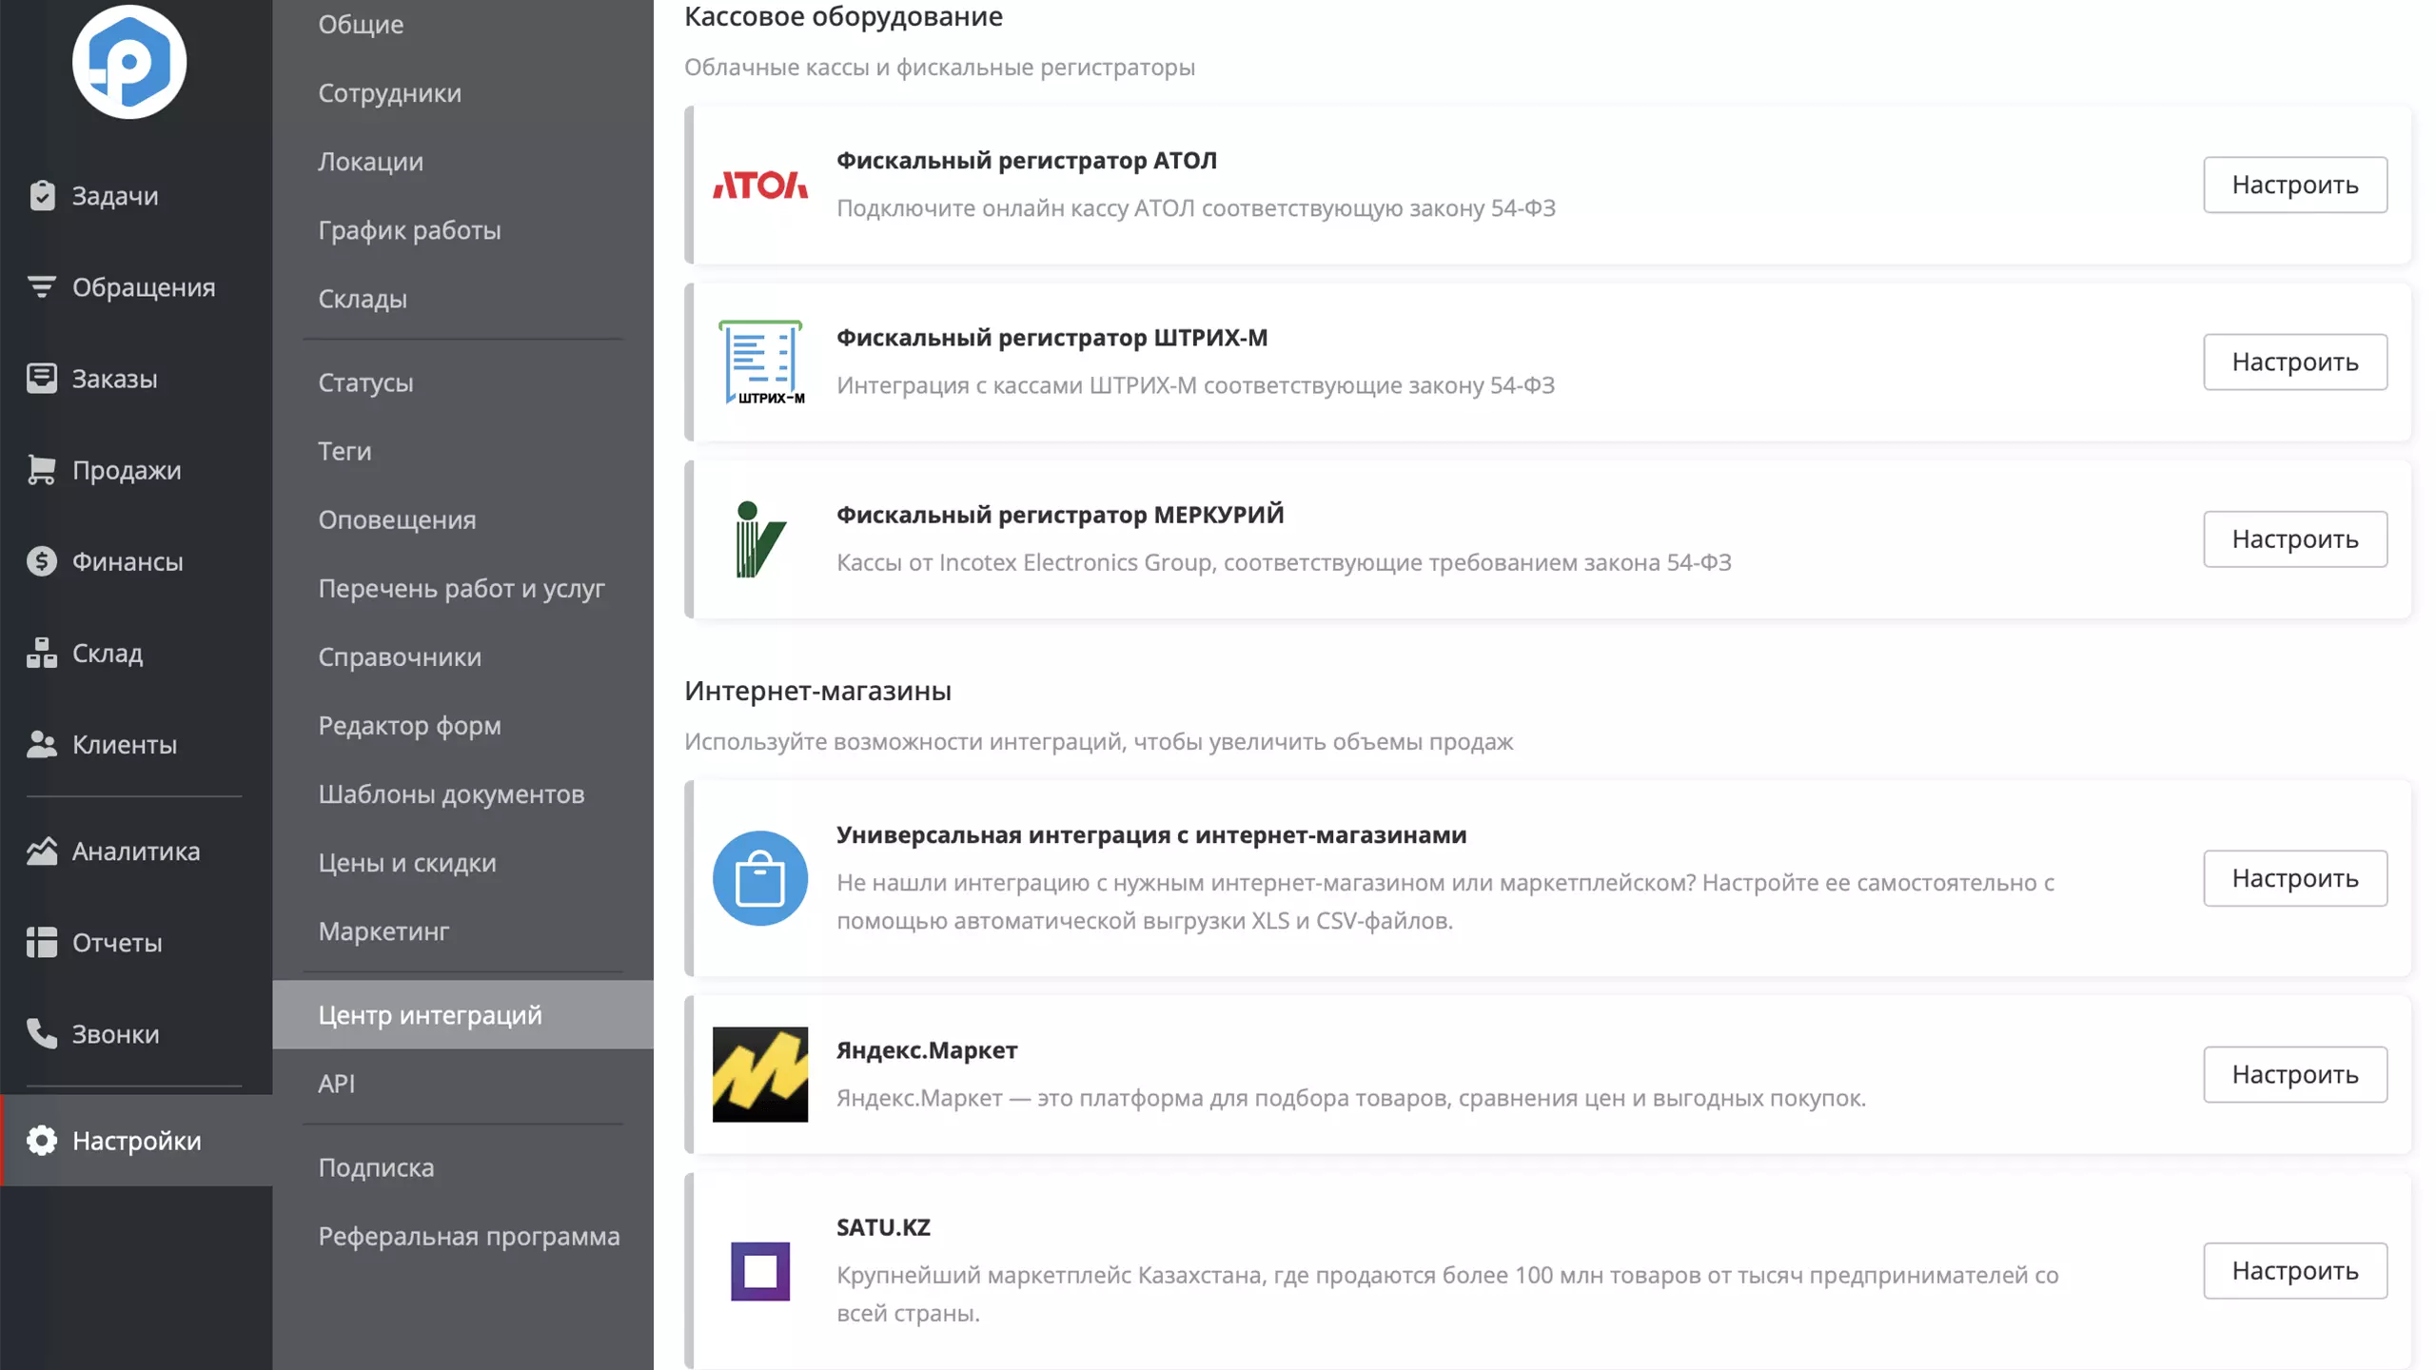Open API settings page

[462, 1083]
